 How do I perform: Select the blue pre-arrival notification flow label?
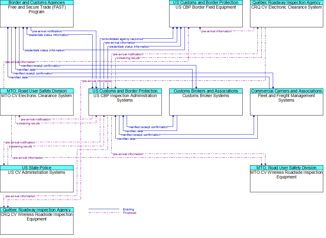47,31
